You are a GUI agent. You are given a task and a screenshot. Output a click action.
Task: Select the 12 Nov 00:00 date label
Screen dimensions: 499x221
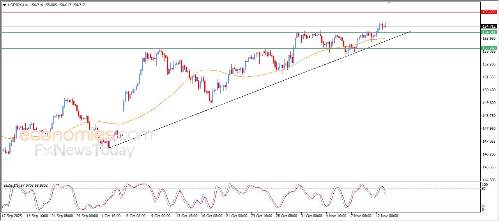[387, 216]
